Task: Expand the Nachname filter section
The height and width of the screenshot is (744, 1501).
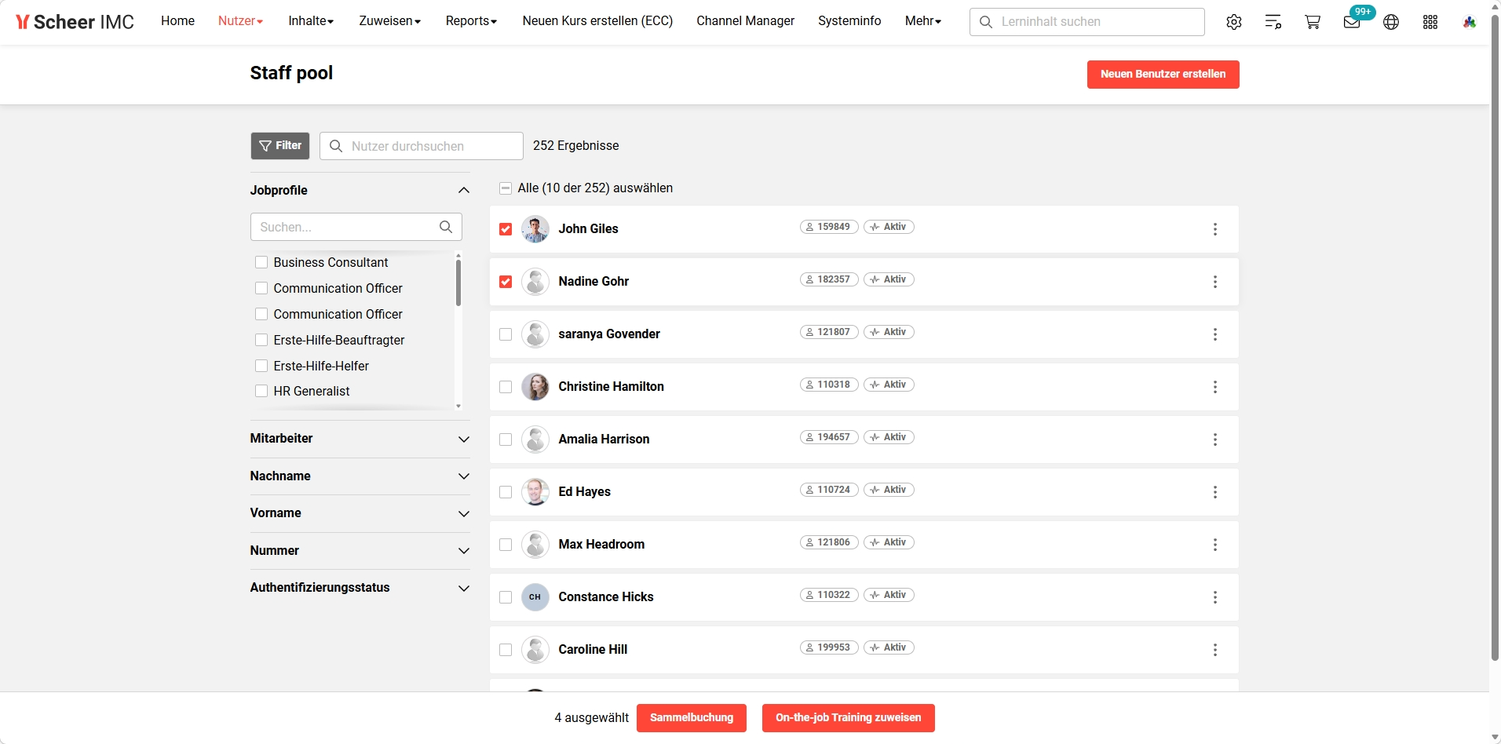Action: [x=464, y=476]
